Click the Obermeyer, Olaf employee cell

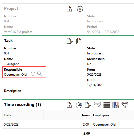point(104,125)
